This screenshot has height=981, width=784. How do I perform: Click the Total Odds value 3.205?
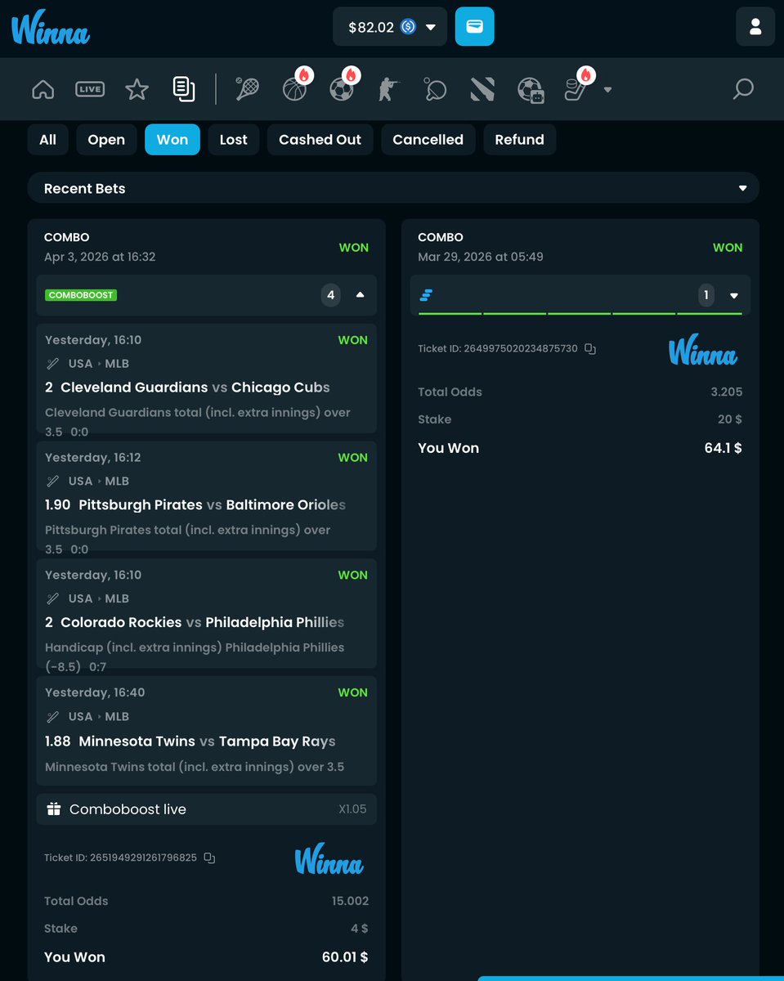coord(727,392)
